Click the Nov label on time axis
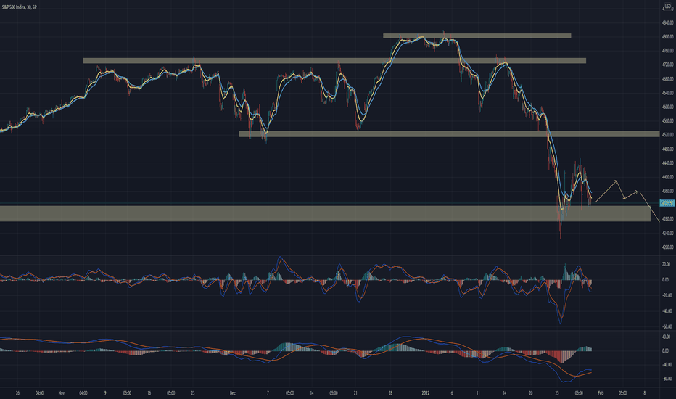The width and height of the screenshot is (676, 399). coord(61,393)
